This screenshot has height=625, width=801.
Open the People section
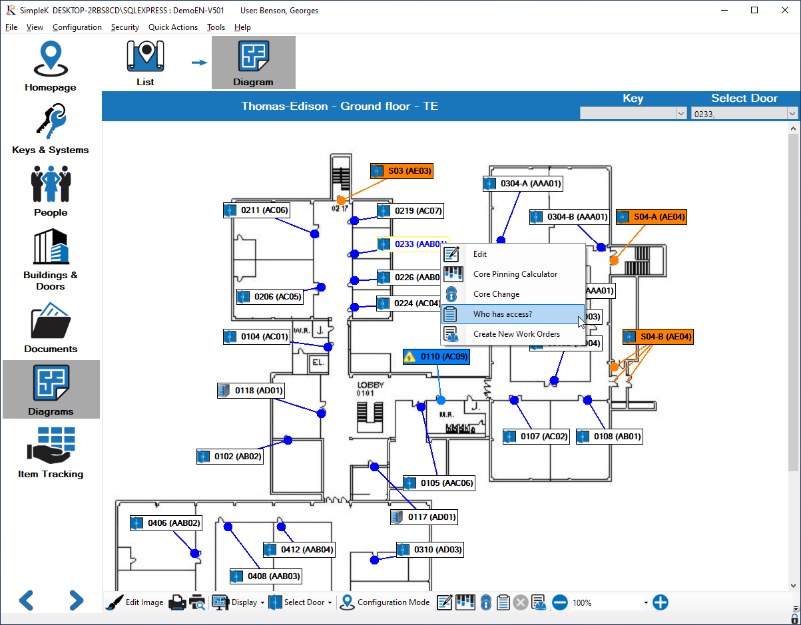[x=50, y=192]
